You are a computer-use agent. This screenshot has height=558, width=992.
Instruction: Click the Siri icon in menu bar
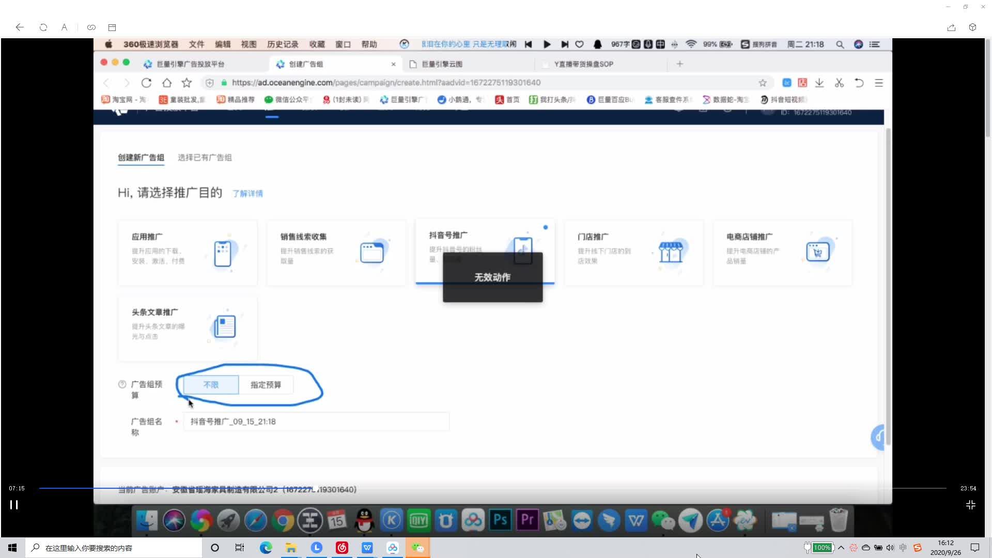(x=858, y=44)
